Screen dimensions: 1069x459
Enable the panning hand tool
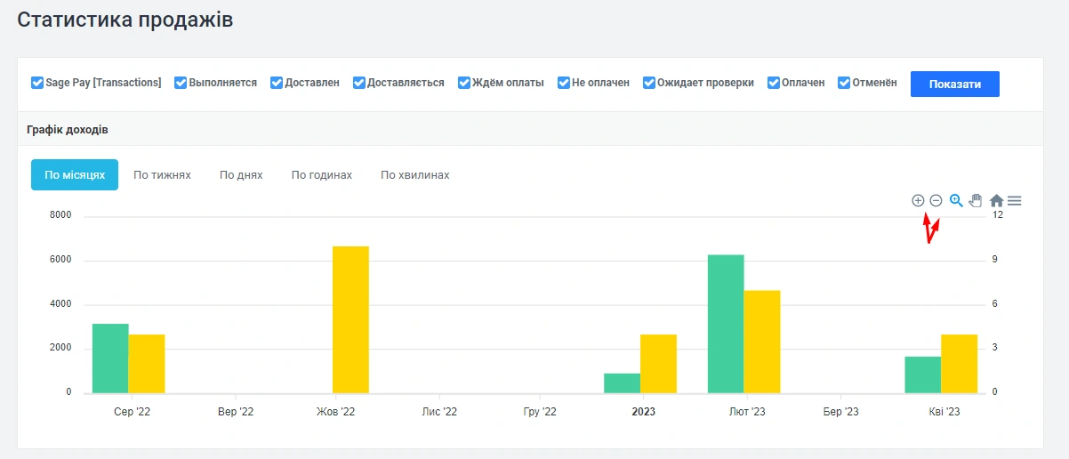(976, 201)
